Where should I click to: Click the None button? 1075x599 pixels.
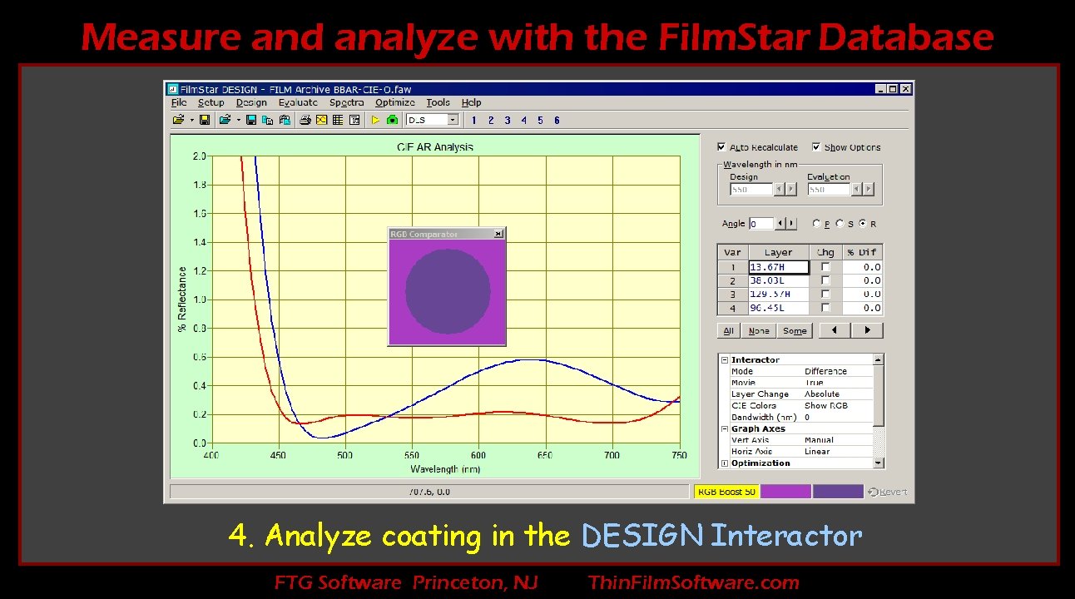(759, 330)
